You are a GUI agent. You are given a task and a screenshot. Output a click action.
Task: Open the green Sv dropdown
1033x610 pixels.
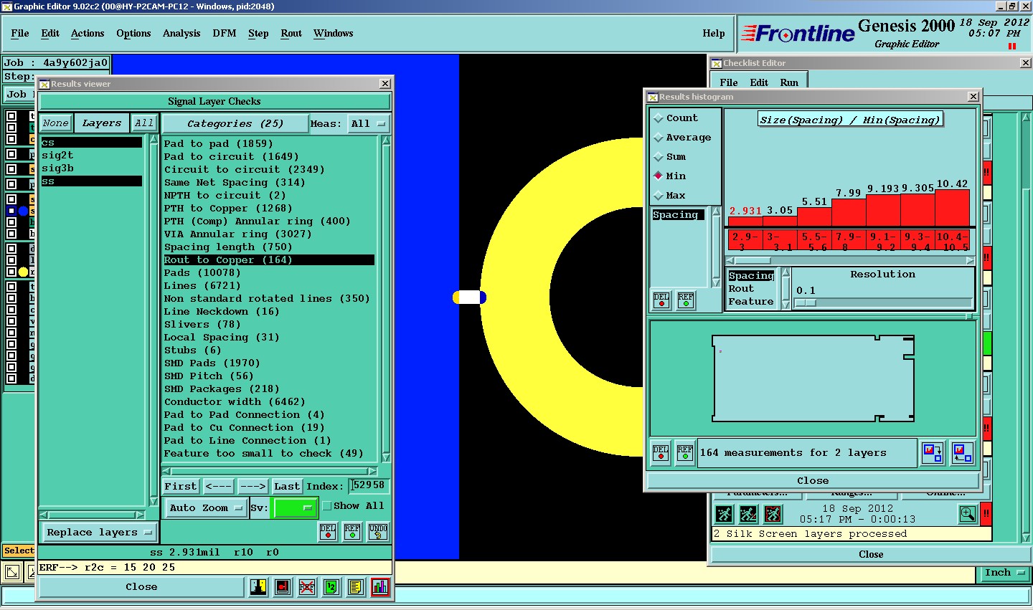[295, 507]
